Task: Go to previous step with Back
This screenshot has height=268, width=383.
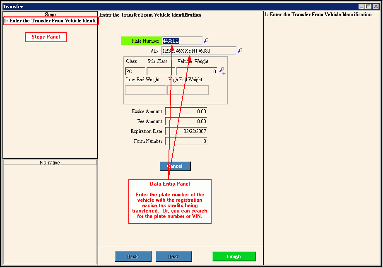Action: pos(133,256)
